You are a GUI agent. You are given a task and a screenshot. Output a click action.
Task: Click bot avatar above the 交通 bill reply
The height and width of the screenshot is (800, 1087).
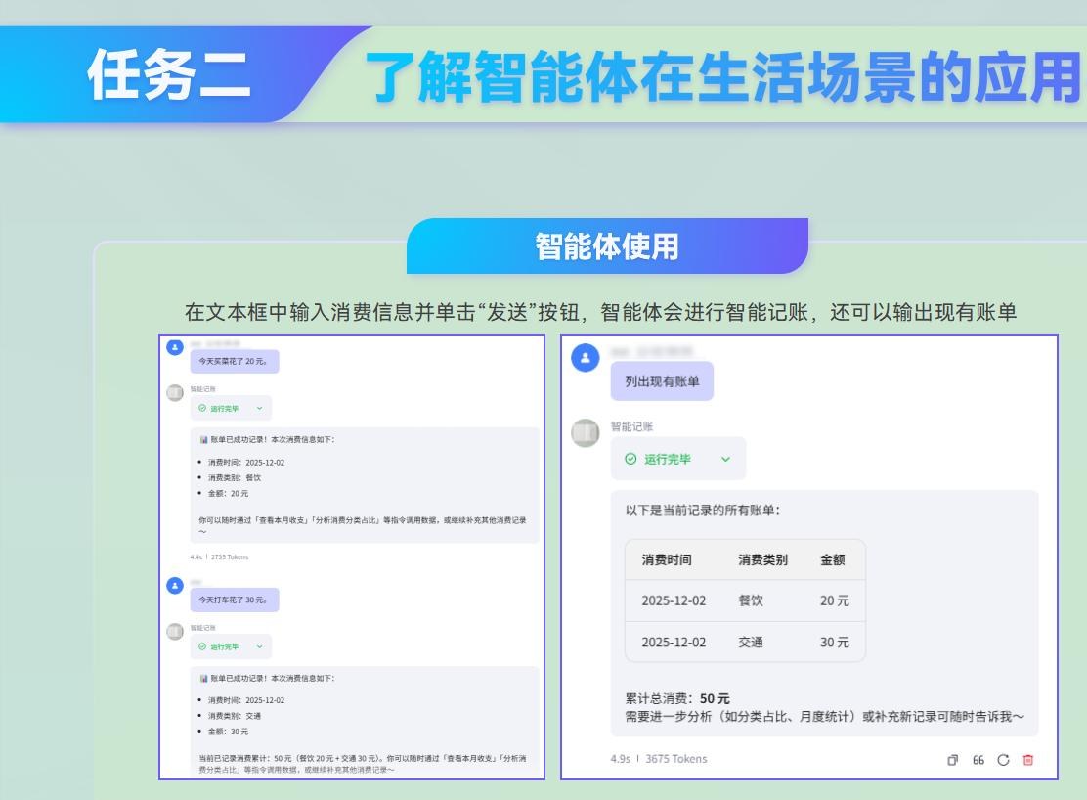[x=175, y=632]
